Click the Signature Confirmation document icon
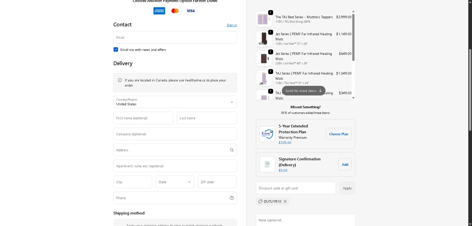This screenshot has height=226, width=472. coord(267,164)
